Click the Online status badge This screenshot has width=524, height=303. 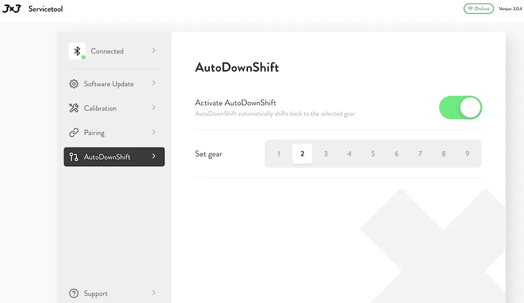coord(479,9)
